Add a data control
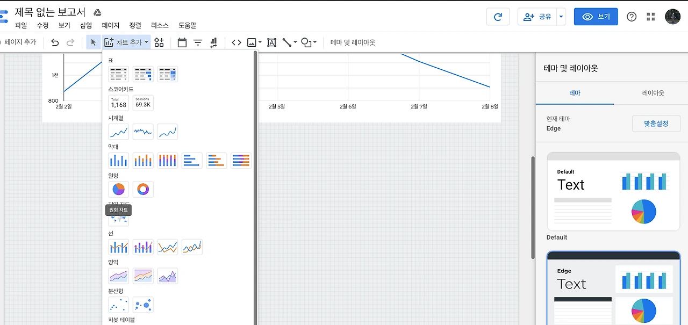The width and height of the screenshot is (688, 325). (x=213, y=42)
